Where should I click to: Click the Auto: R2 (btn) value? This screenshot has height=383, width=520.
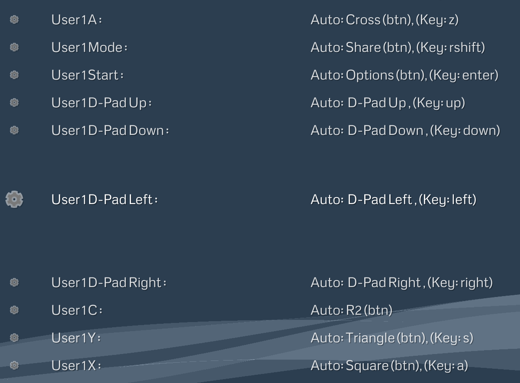351,310
